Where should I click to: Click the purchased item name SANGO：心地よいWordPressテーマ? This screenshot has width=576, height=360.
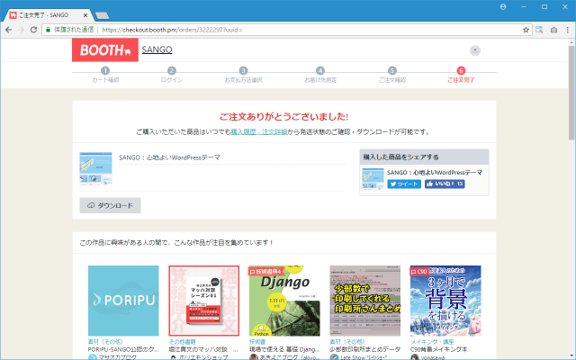169,157
